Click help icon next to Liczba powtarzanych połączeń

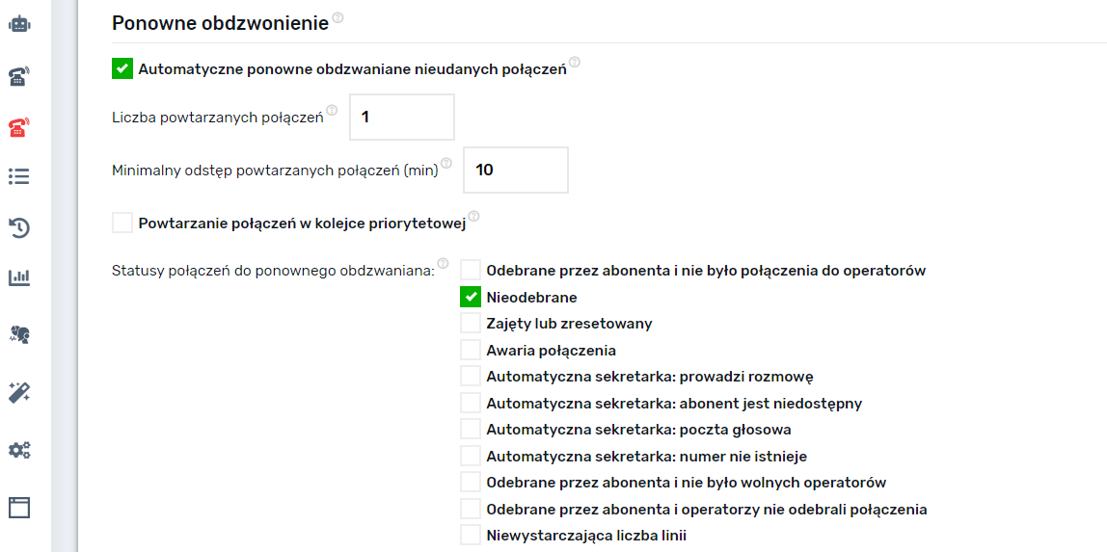pos(332,111)
